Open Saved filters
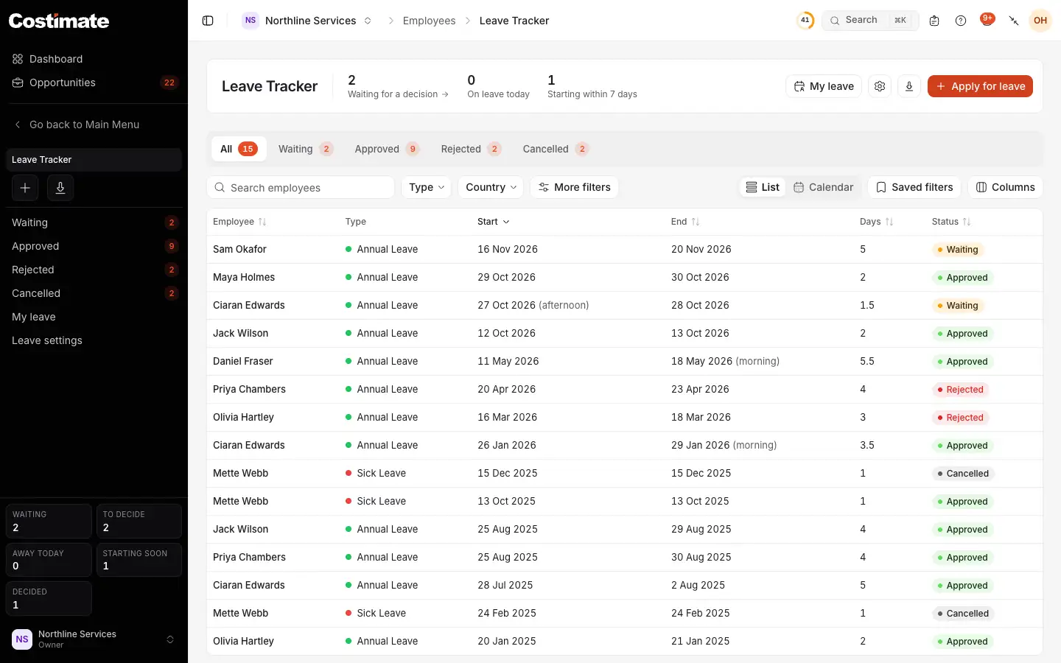 pyautogui.click(x=914, y=187)
